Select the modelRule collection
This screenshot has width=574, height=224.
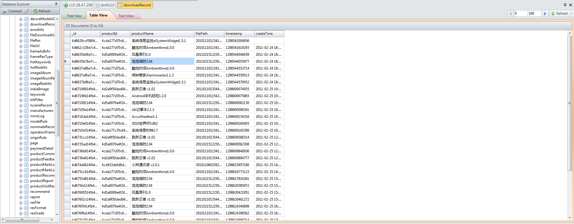(x=39, y=121)
